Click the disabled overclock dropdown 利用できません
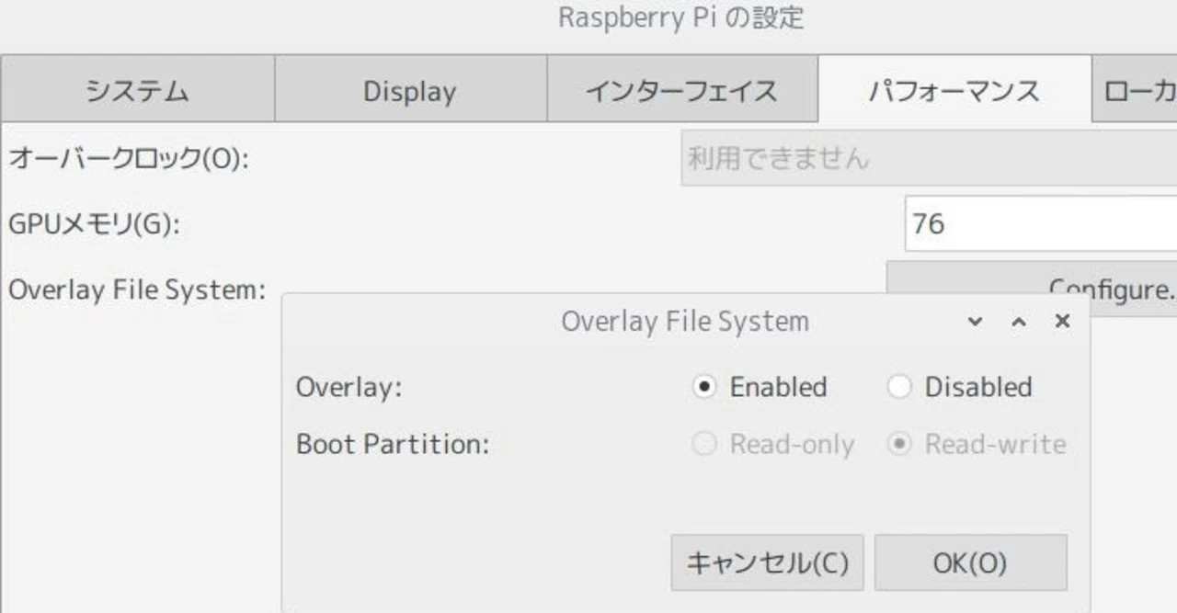The width and height of the screenshot is (1177, 613). point(929,158)
